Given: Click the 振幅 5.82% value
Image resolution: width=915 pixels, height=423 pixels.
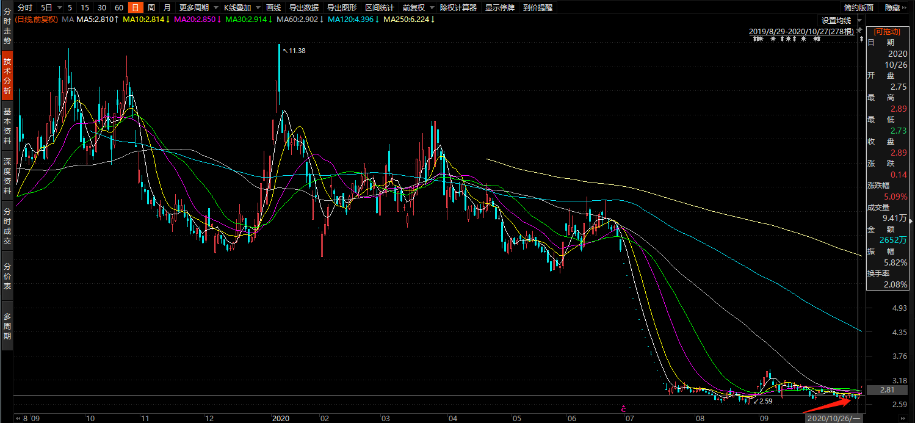Looking at the screenshot, I should pos(895,263).
